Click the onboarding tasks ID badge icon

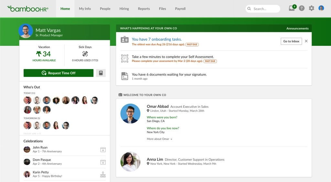(x=124, y=40)
